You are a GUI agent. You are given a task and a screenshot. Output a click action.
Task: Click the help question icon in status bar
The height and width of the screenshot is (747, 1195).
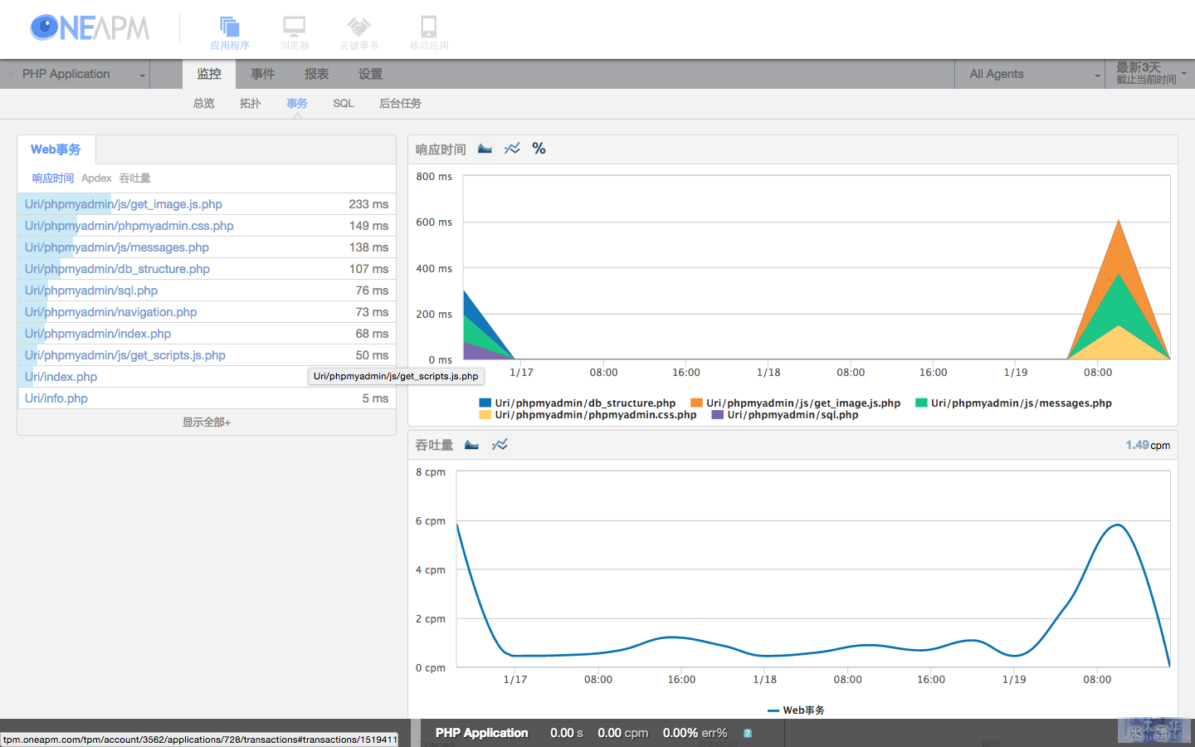748,733
